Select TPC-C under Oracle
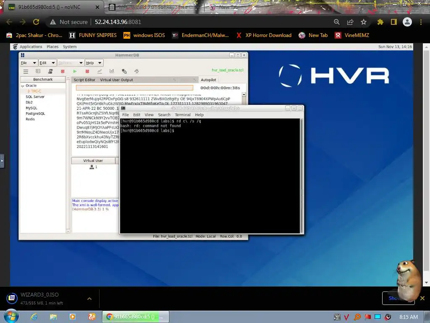 click(x=36, y=91)
